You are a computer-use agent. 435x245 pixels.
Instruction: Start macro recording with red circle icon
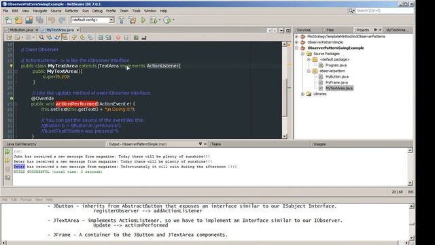118,37
